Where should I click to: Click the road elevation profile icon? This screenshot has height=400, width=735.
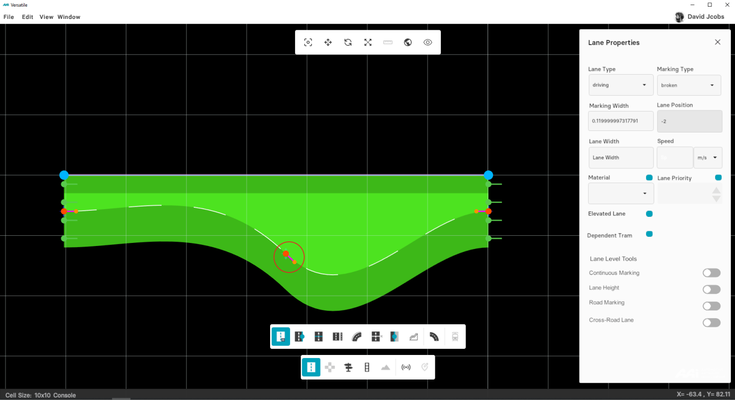413,337
